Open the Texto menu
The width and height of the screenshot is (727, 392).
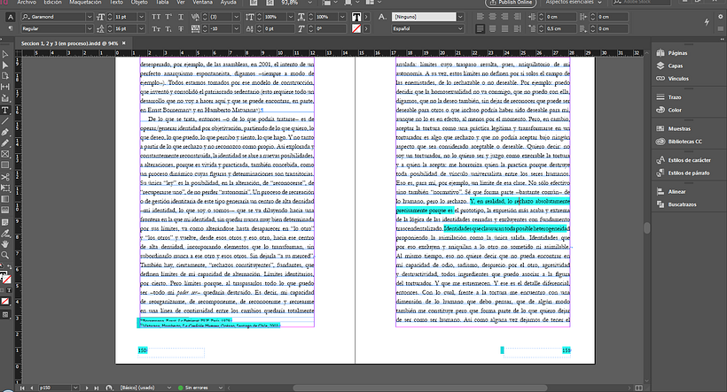coord(116,3)
